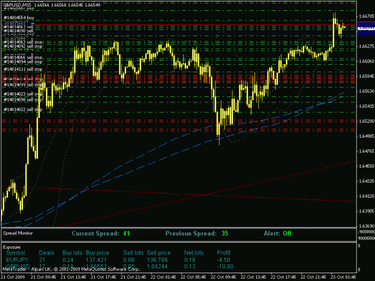Click price level 1.63690 on the axis

[x=367, y=226]
